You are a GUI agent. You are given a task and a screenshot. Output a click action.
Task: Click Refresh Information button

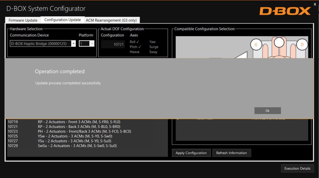(x=232, y=153)
